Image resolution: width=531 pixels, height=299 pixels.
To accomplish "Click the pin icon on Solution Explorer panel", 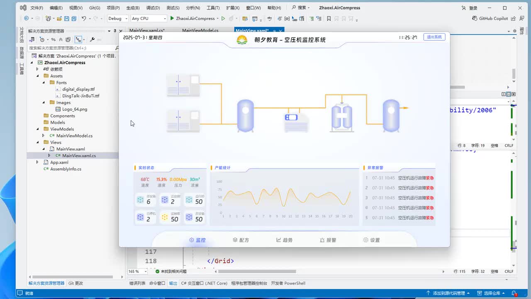I will click(115, 31).
